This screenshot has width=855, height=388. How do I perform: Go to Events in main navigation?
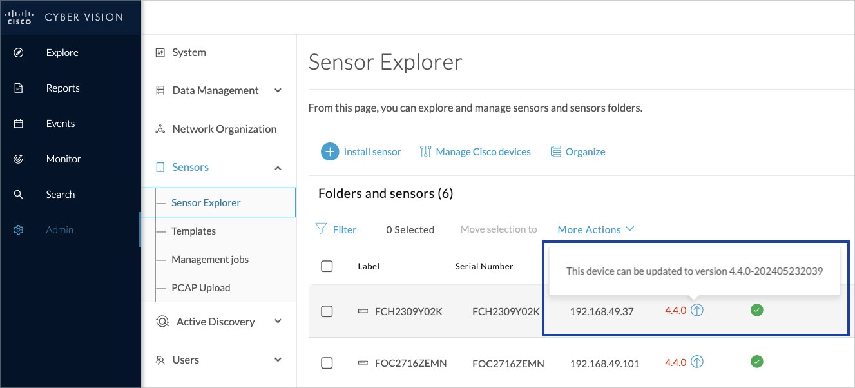pyautogui.click(x=61, y=124)
